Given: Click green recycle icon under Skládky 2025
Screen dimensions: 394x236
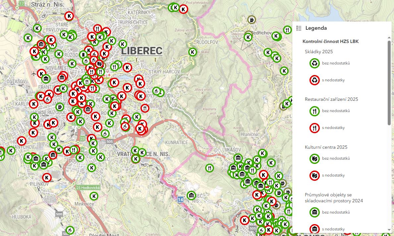Looking at the screenshot, I should tap(314, 63).
